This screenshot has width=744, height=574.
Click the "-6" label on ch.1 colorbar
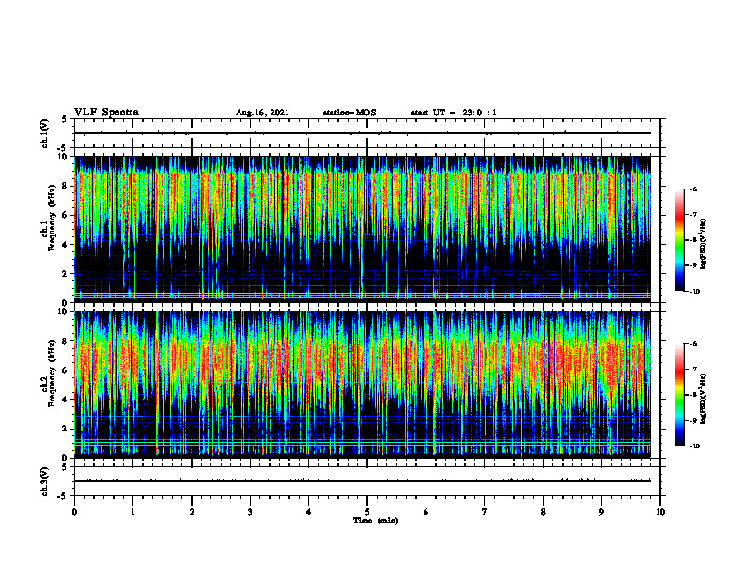[x=693, y=189]
